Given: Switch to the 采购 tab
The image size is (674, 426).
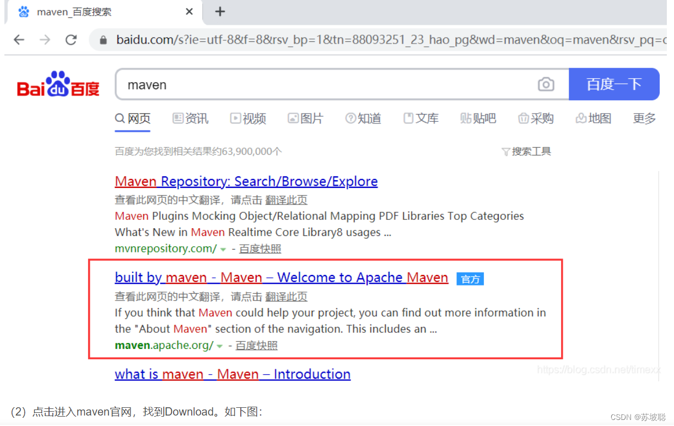Looking at the screenshot, I should coord(536,118).
